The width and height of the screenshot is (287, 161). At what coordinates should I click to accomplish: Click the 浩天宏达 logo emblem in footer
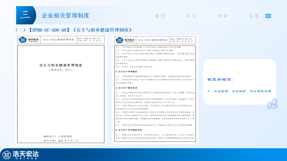(7, 155)
